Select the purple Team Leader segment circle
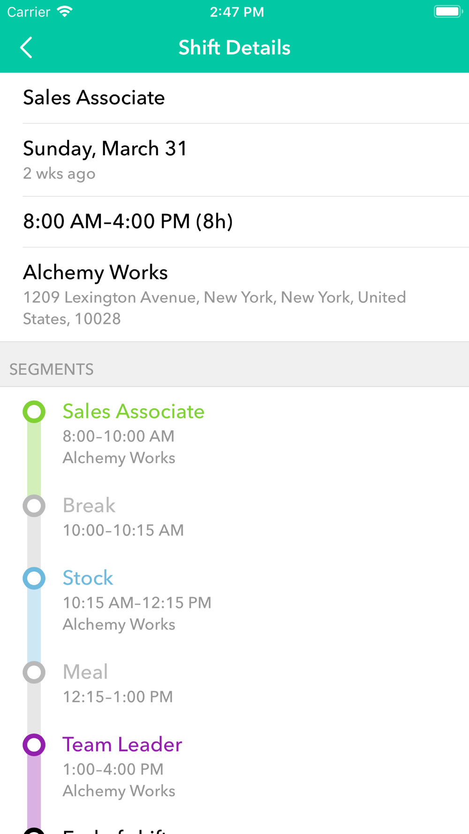 coord(34,745)
